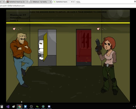Image resolution: width=136 pixels, height=109 pixels.
Task: Click the white toilet in the bathroom
Action: [x=41, y=50]
